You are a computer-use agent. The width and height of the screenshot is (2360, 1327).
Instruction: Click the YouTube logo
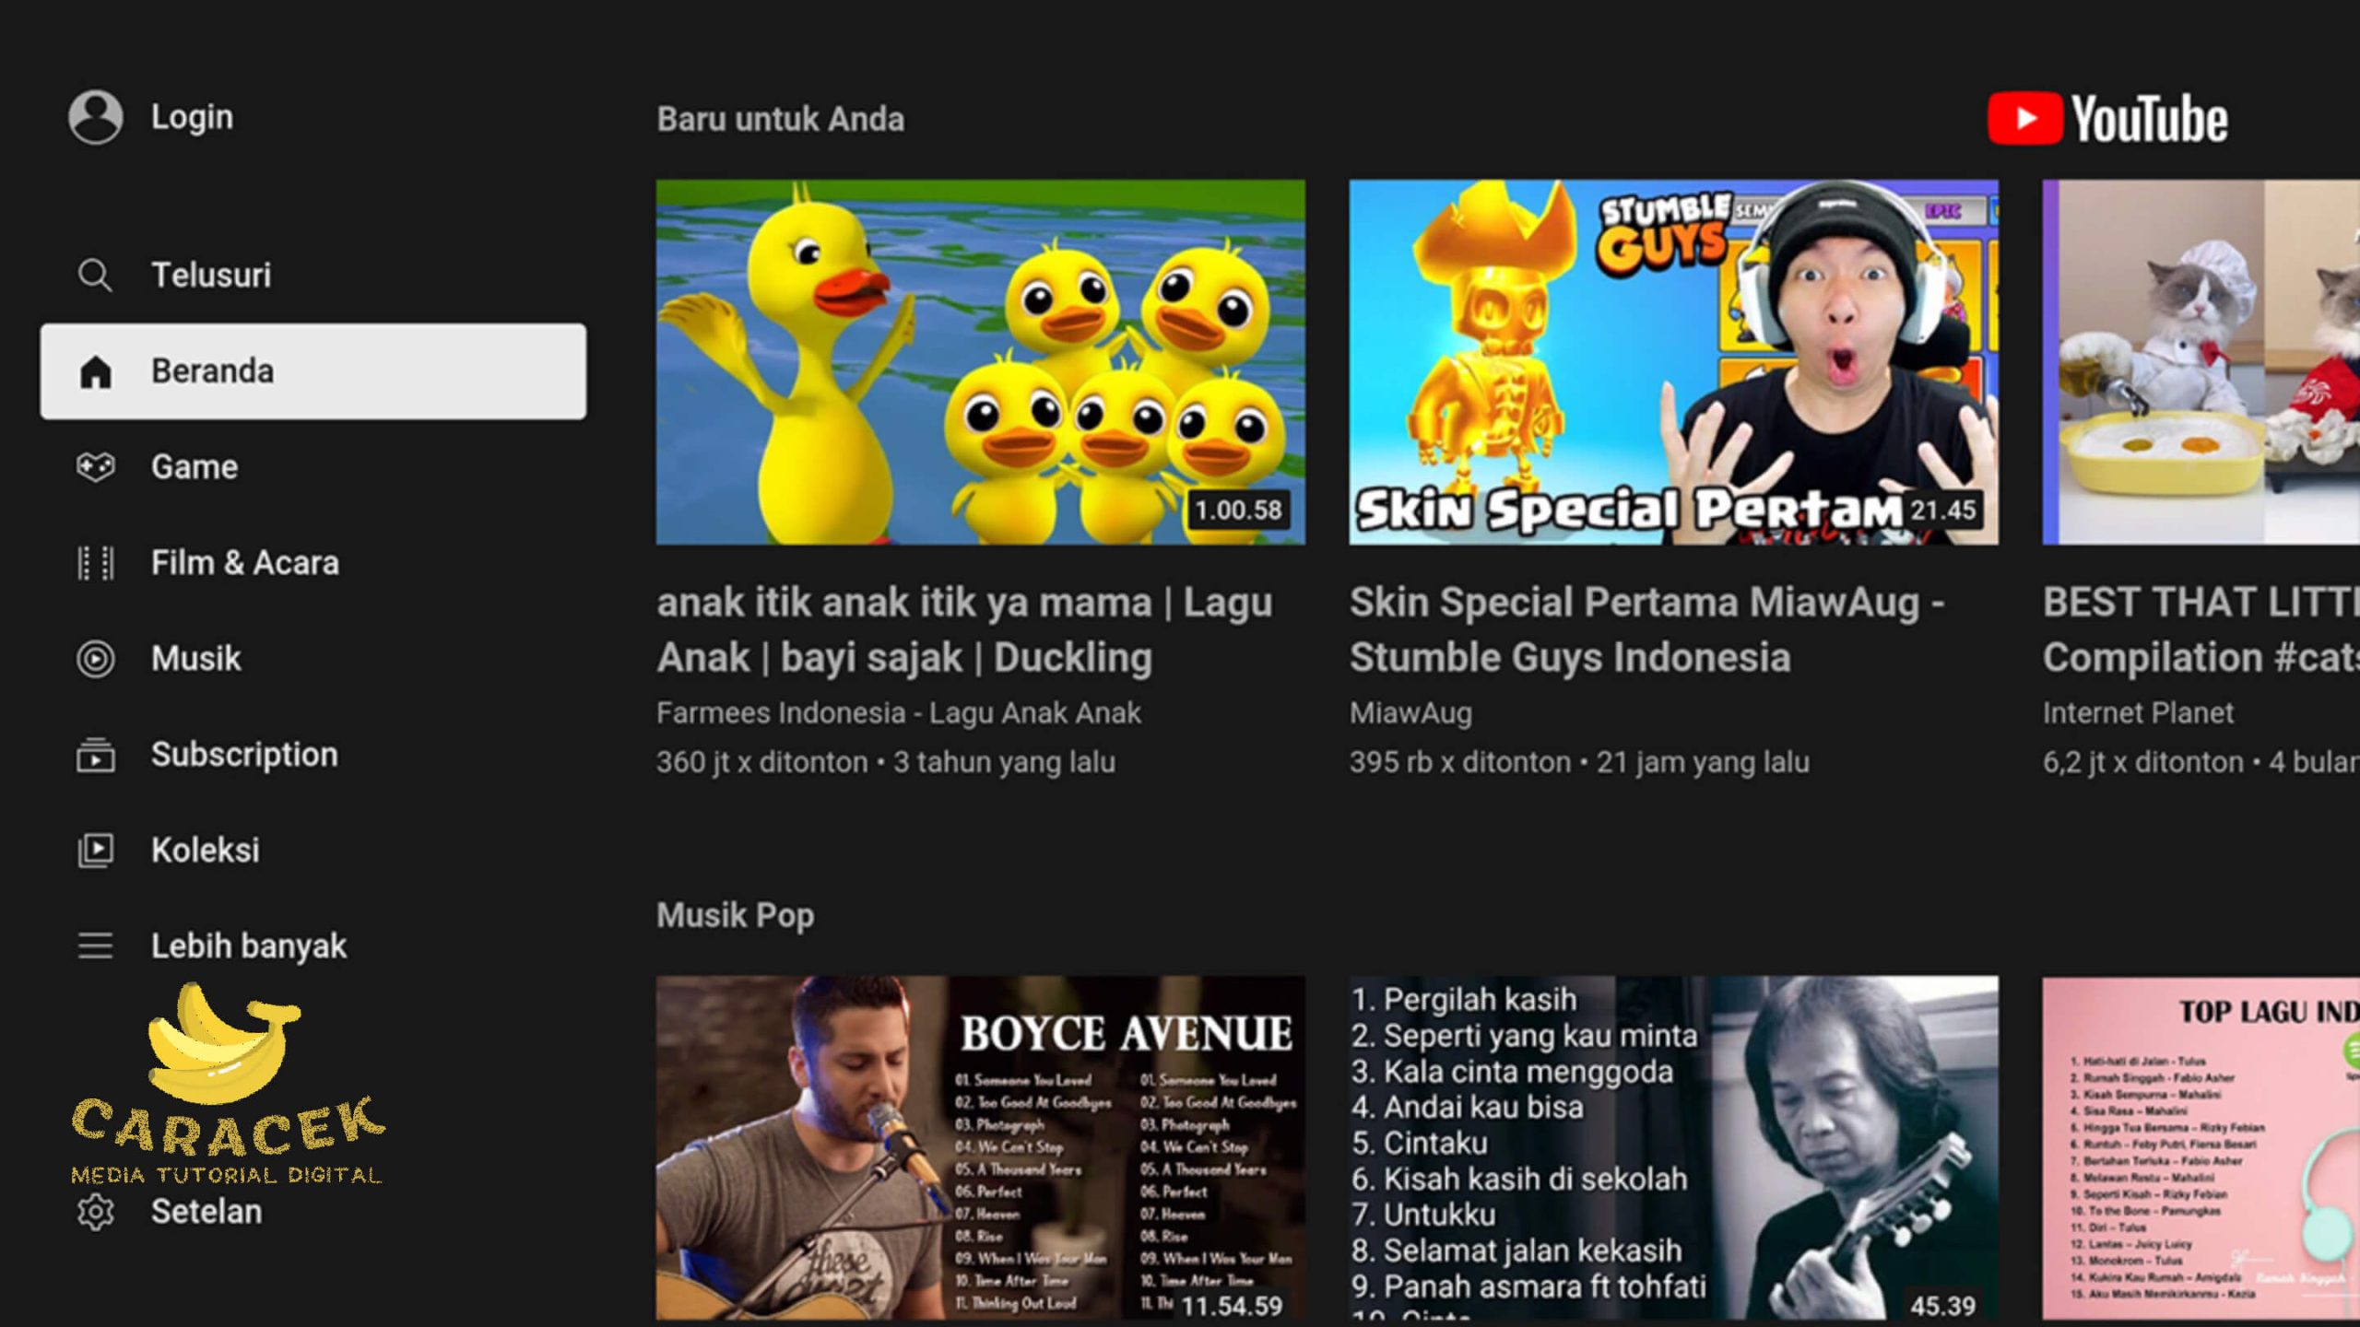tap(2107, 119)
